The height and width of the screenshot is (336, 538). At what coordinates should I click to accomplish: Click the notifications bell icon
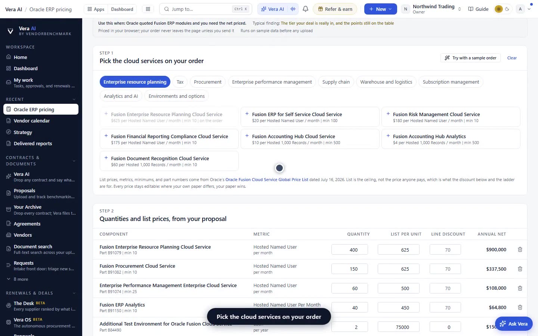point(306,9)
